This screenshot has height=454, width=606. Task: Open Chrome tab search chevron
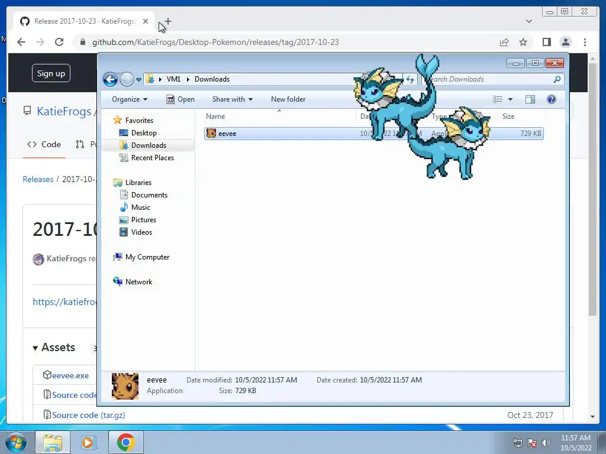[x=528, y=21]
